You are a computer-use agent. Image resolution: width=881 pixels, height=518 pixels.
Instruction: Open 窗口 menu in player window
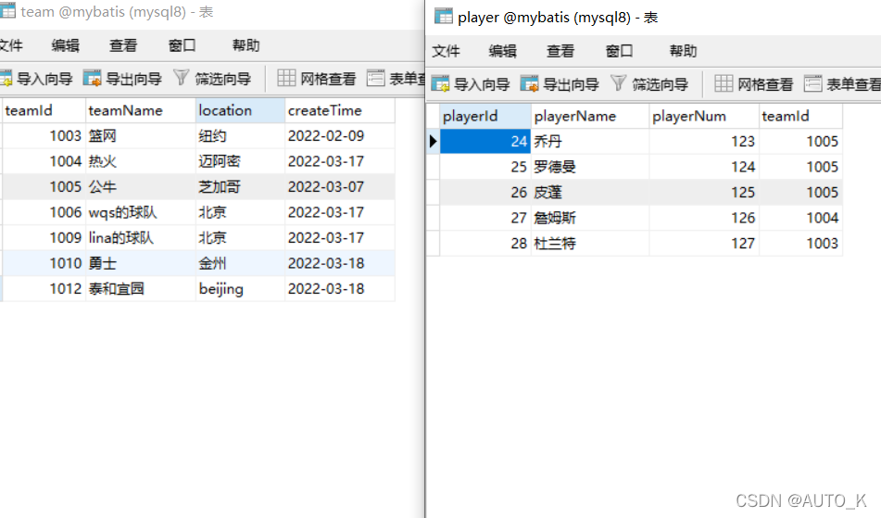tap(619, 51)
